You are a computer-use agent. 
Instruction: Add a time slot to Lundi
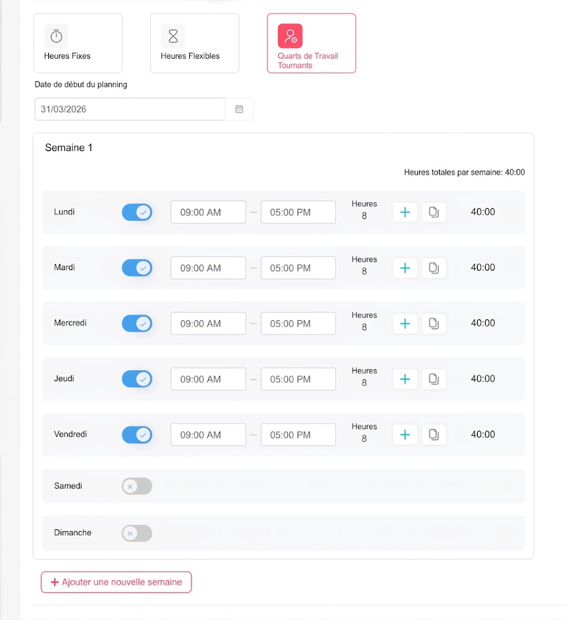coord(404,213)
